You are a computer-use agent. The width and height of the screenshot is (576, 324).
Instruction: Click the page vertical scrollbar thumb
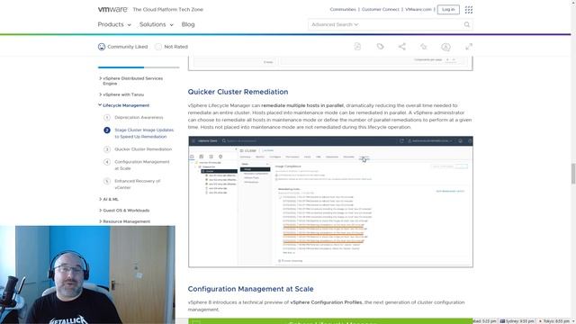[x=573, y=174]
